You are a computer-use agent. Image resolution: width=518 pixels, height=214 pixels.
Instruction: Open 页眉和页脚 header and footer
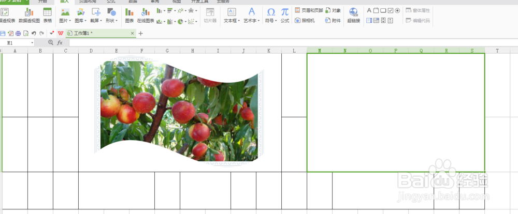[309, 10]
